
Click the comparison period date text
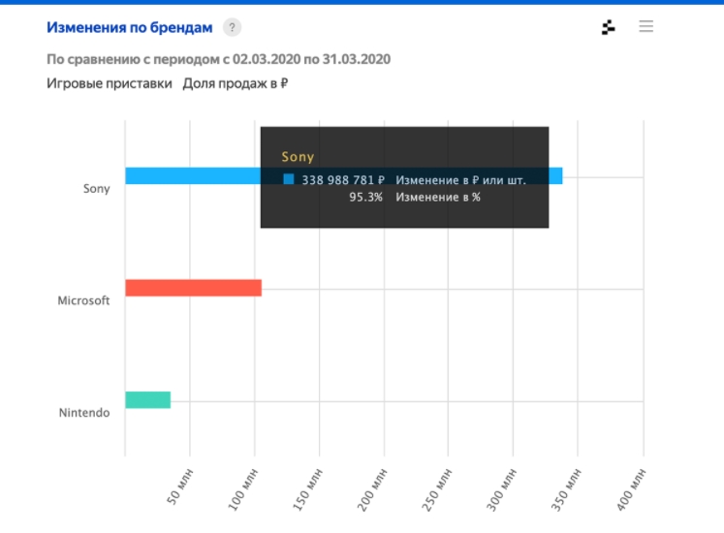[218, 59]
